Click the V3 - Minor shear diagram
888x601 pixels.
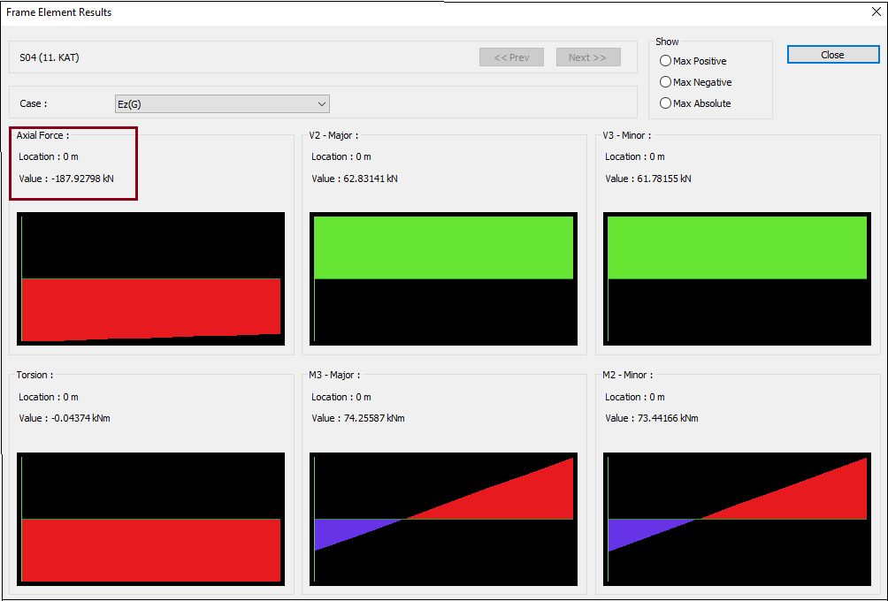737,278
